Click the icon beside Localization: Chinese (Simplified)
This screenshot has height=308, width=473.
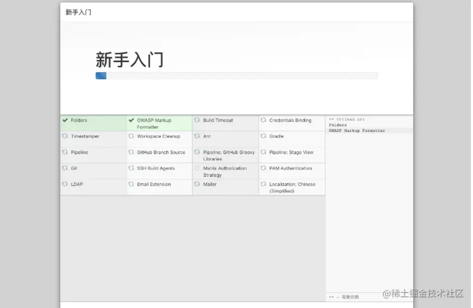(x=263, y=184)
